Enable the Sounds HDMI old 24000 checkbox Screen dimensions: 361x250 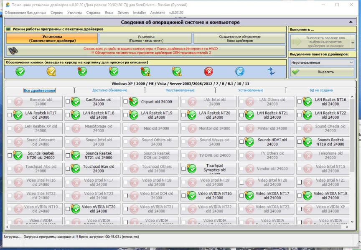coord(242,142)
